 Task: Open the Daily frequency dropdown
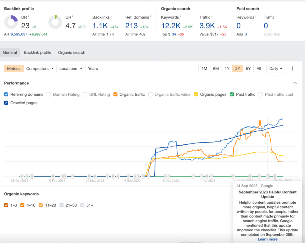pos(276,68)
